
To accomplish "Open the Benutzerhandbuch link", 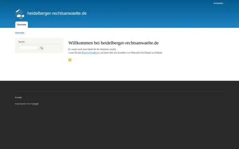I will pos(90,53).
